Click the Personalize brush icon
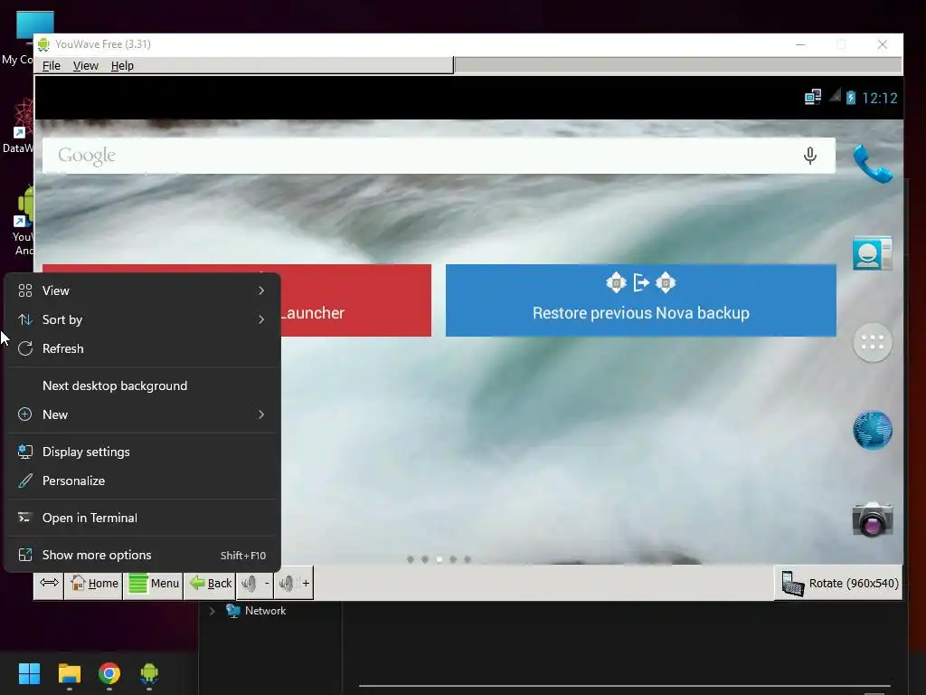This screenshot has width=926, height=695. pos(24,481)
